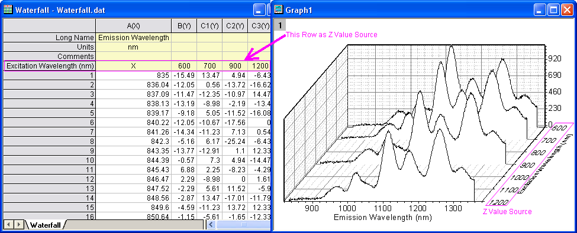Screen dimensions: 577x233
Task: Click the excitation value 900 cell
Action: click(235, 65)
